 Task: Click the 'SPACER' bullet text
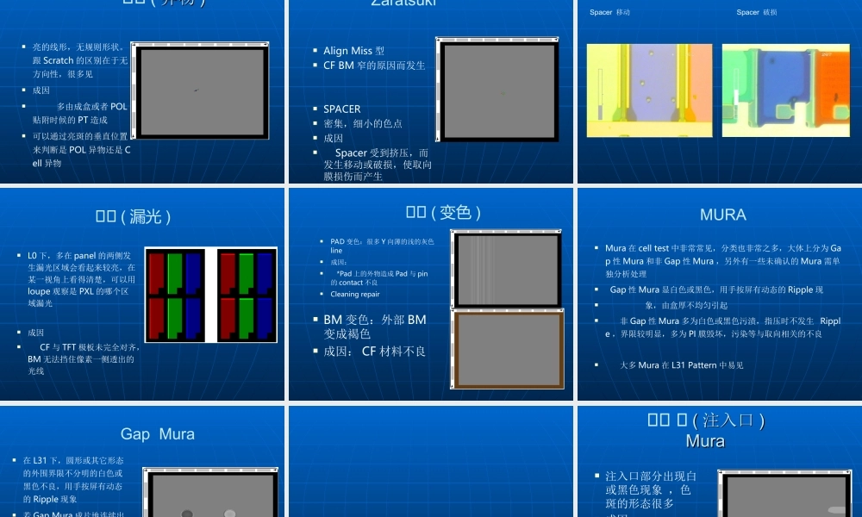click(x=342, y=109)
